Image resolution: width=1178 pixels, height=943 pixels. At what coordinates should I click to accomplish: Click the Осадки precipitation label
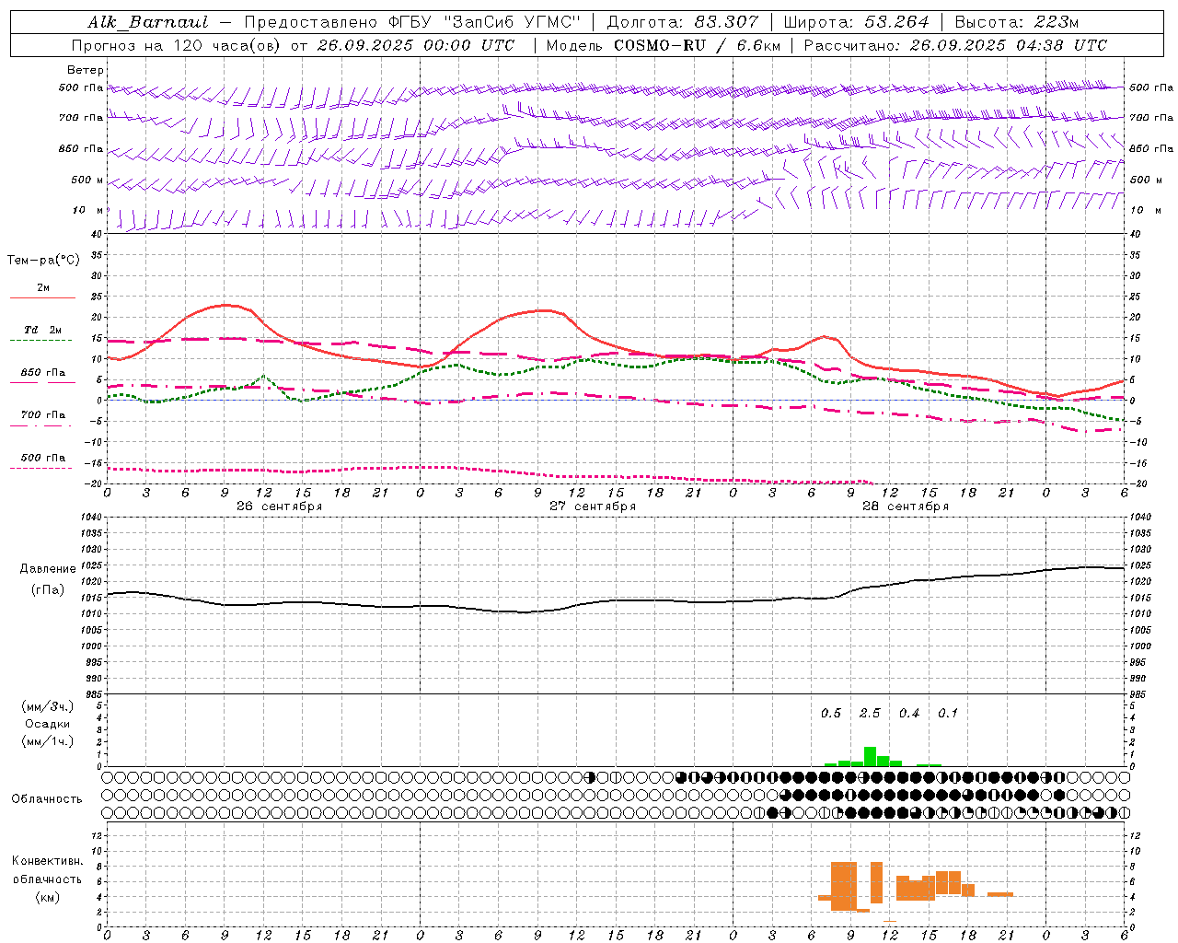pos(48,724)
